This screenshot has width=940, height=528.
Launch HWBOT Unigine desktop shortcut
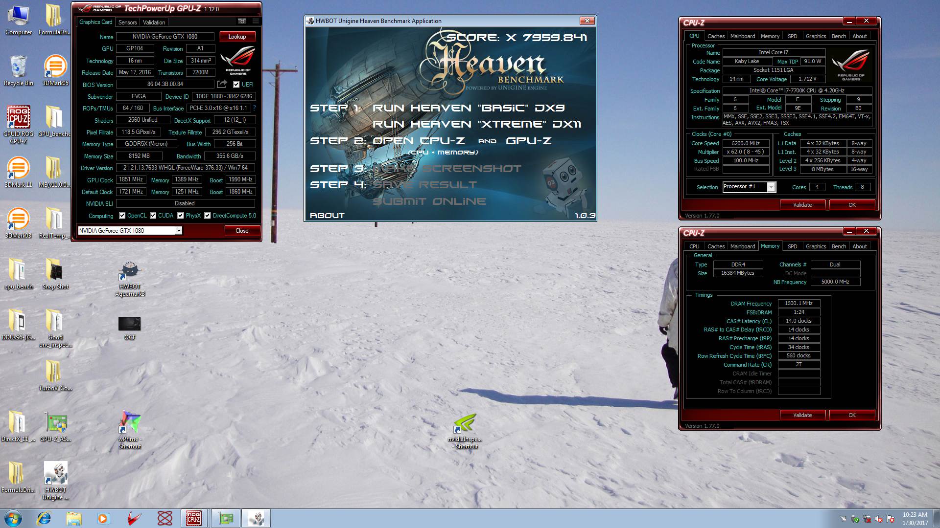pyautogui.click(x=56, y=481)
